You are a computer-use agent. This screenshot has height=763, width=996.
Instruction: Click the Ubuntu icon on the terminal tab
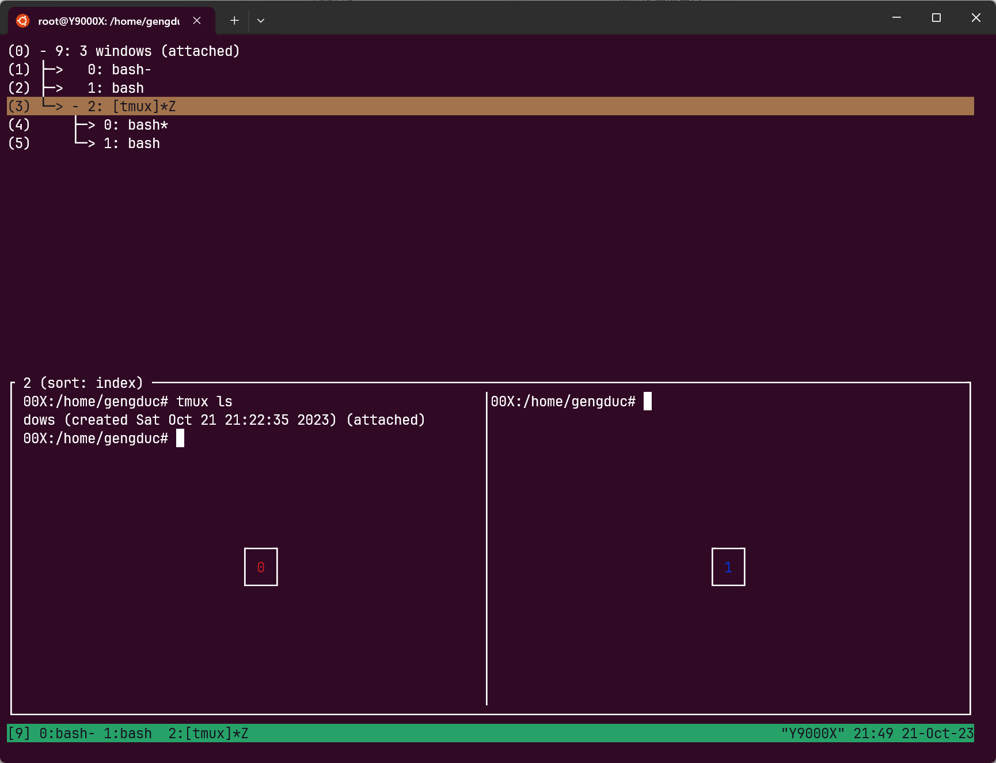[22, 21]
